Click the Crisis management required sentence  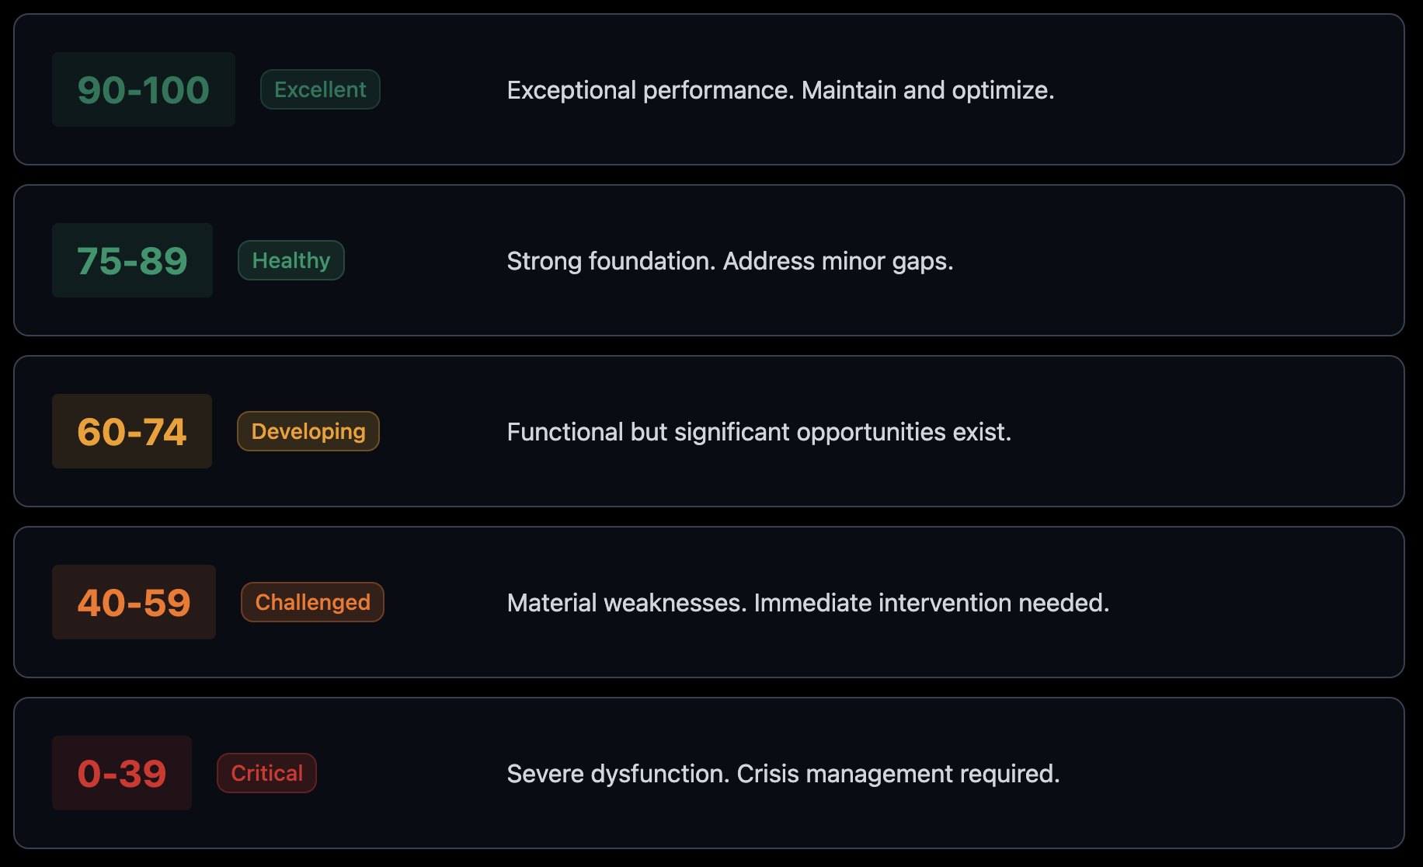pos(898,774)
